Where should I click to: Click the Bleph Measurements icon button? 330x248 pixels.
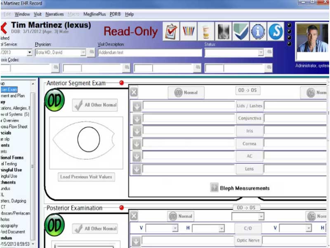click(x=214, y=188)
